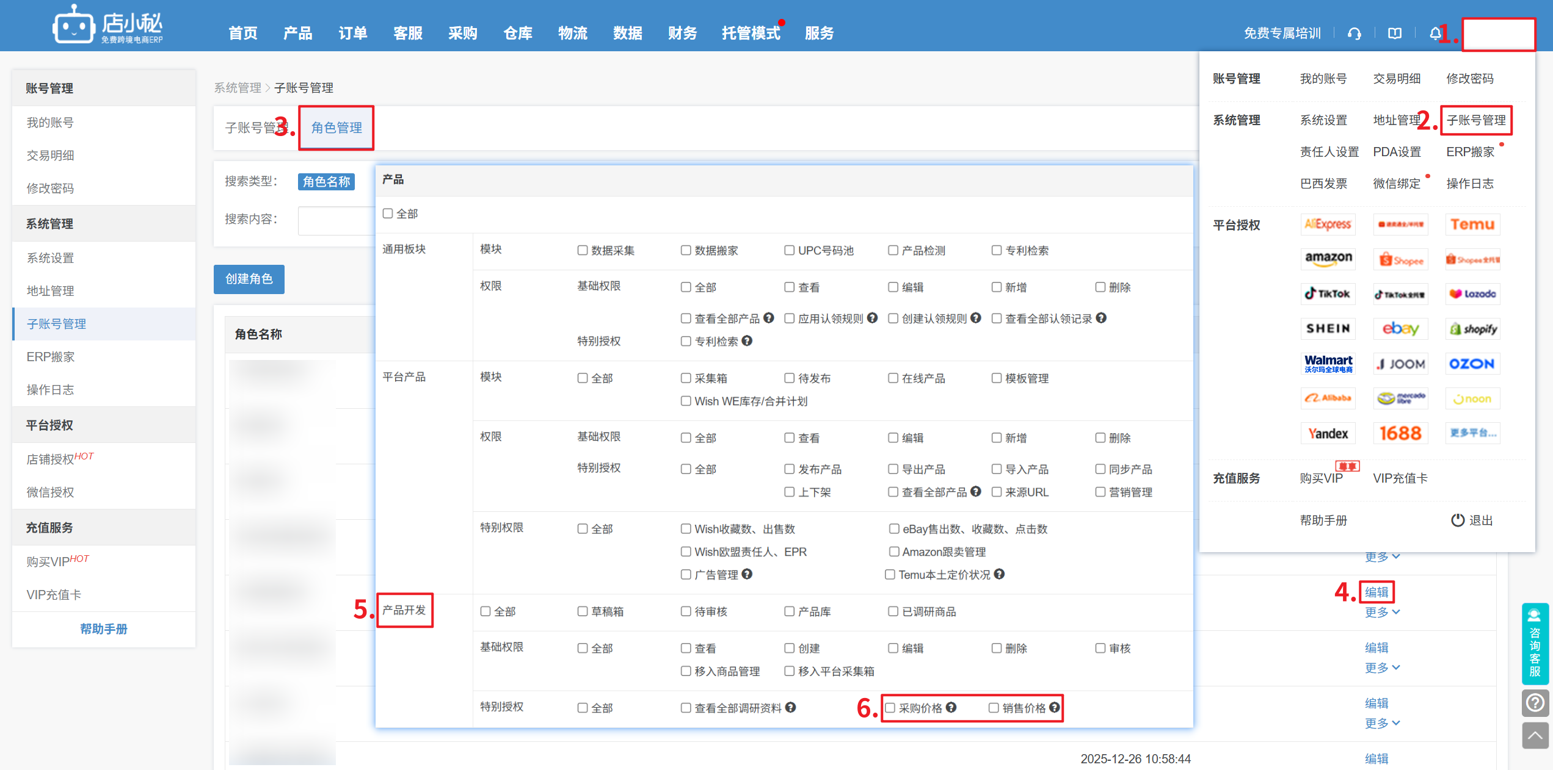Click the headset customer support icon
Screen dimensions: 1553x770
1354,34
